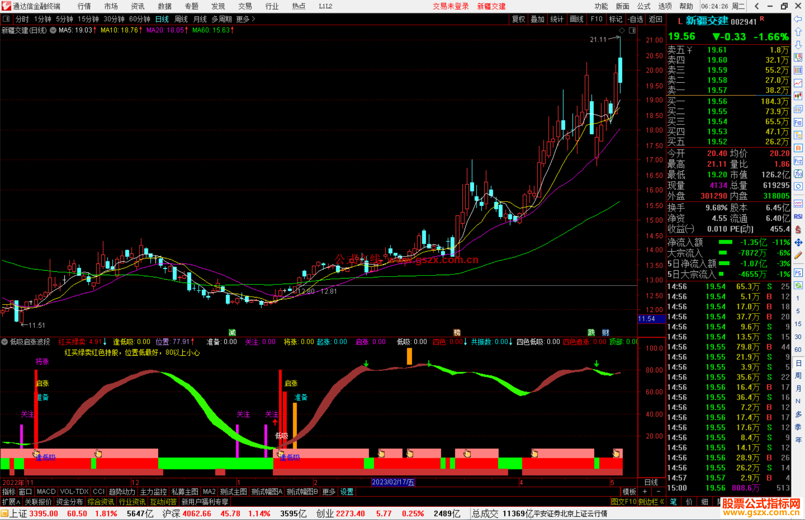
Task: Open the orange document sidebar icon
Action: [798, 148]
